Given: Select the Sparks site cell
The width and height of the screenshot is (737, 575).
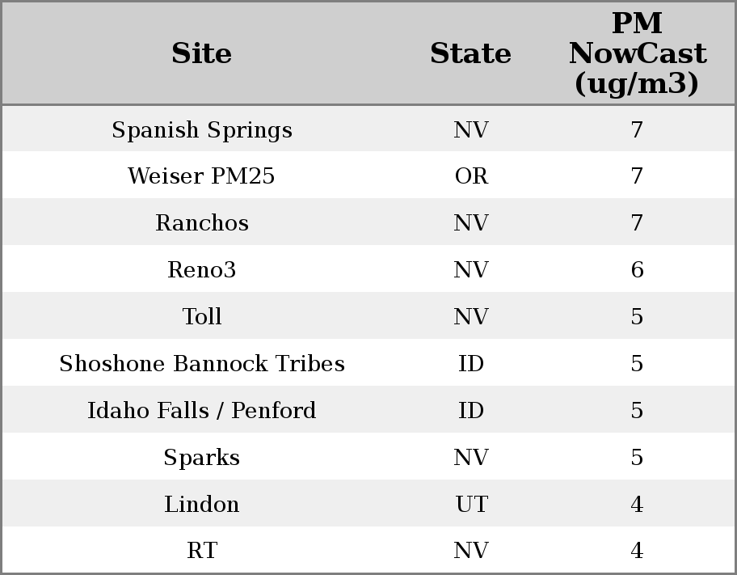Looking at the screenshot, I should (x=202, y=458).
